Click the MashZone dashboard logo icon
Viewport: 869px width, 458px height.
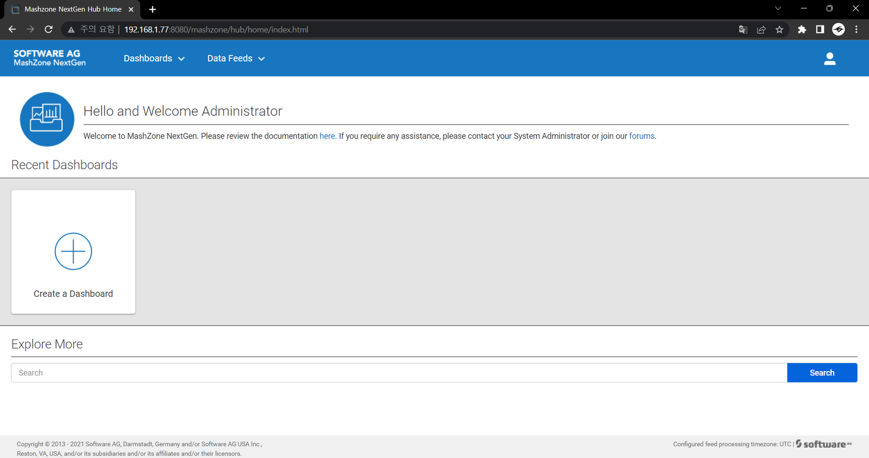point(47,119)
